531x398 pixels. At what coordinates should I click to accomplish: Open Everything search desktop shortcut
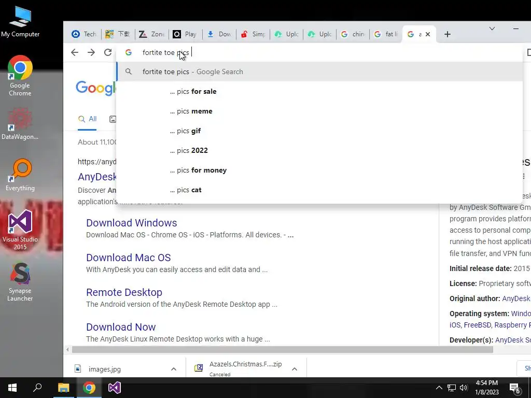tap(20, 175)
